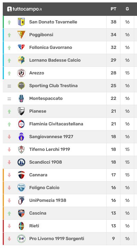Select the Scandicci 1908 points cell
Image resolution: width=137 pixels, height=248 pixels.
pos(114,162)
